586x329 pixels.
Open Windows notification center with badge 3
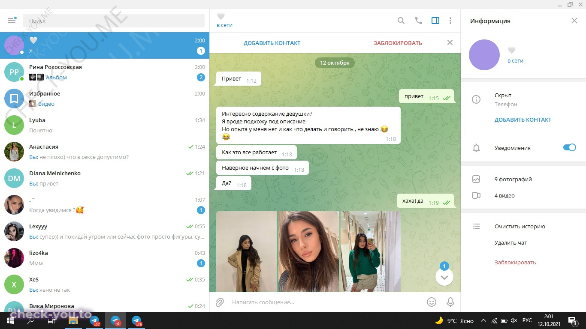click(572, 320)
